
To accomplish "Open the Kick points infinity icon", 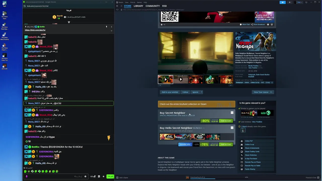I will click(x=92, y=176).
